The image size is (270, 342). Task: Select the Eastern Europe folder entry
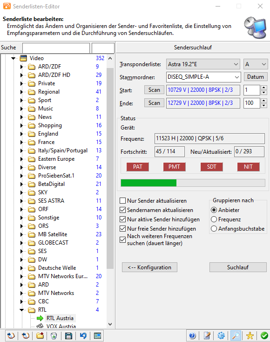point(56,159)
